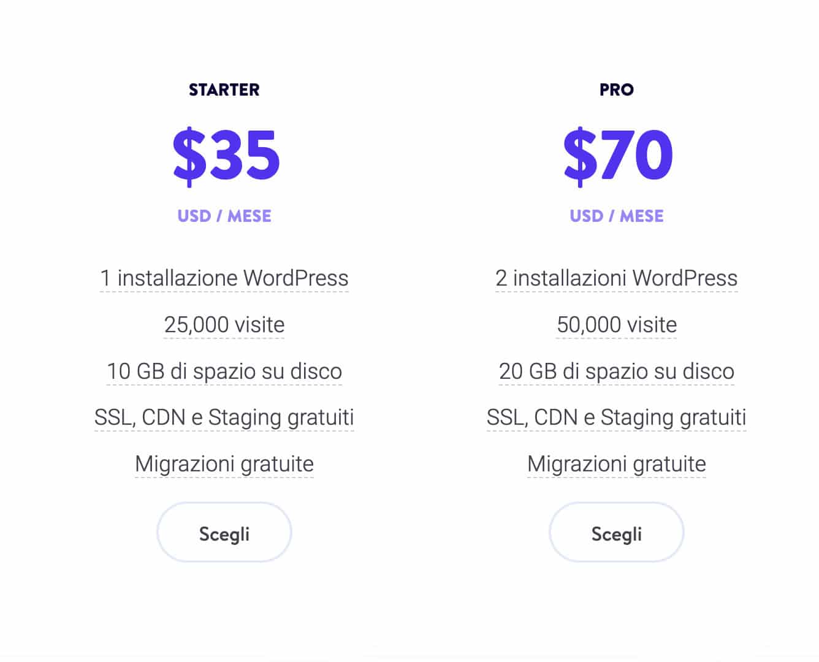Click the Scegli button under the Starter plan
The image size is (819, 662).
tap(223, 532)
